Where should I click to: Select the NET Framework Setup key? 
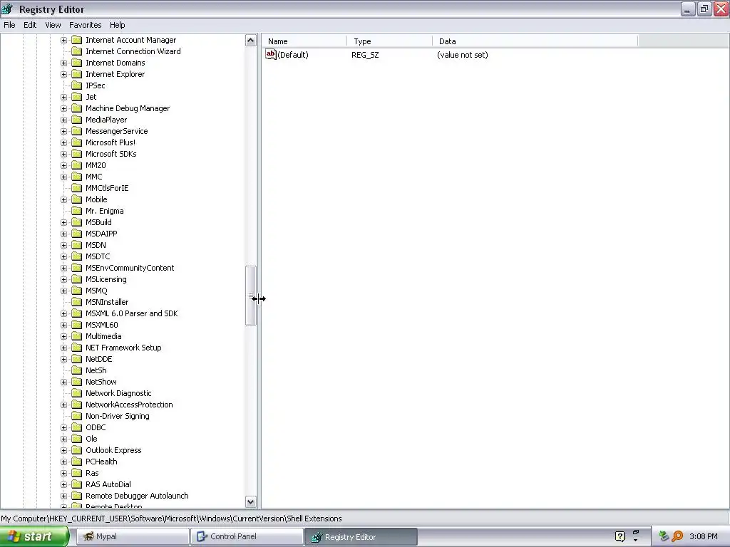[x=123, y=348]
